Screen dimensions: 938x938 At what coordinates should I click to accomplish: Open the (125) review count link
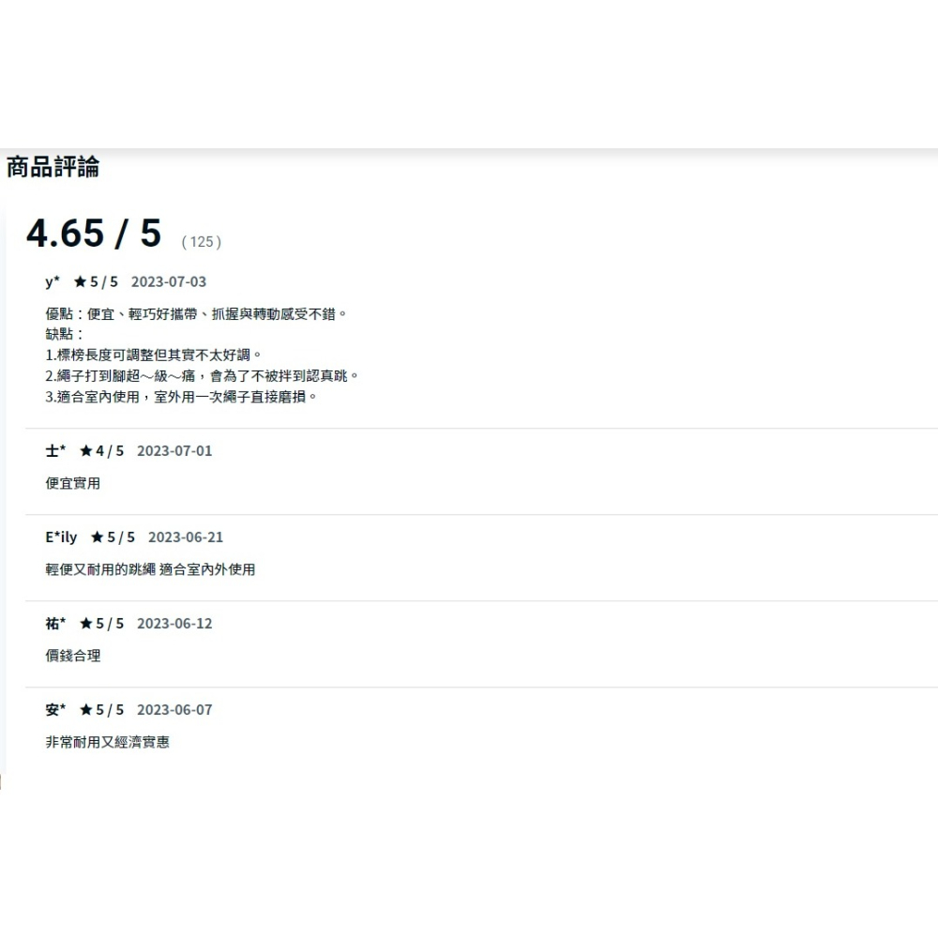(x=200, y=242)
